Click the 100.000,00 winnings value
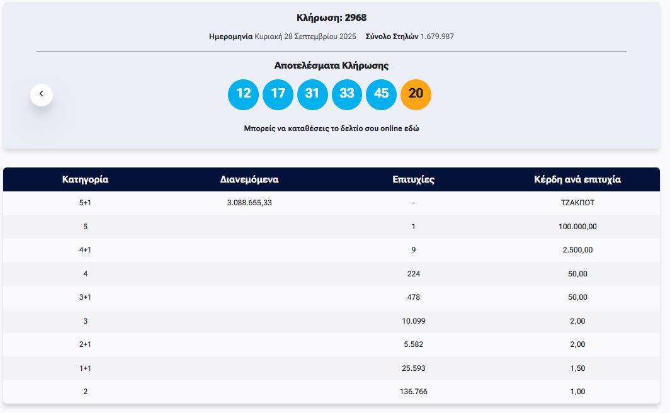The width and height of the screenshot is (670, 413). click(577, 227)
